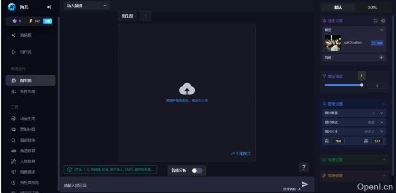The image size is (396, 193).
Task: Click the upload hint text under the cloud
Action: coord(187,100)
